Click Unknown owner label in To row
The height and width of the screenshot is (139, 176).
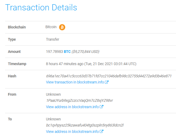[53, 119]
